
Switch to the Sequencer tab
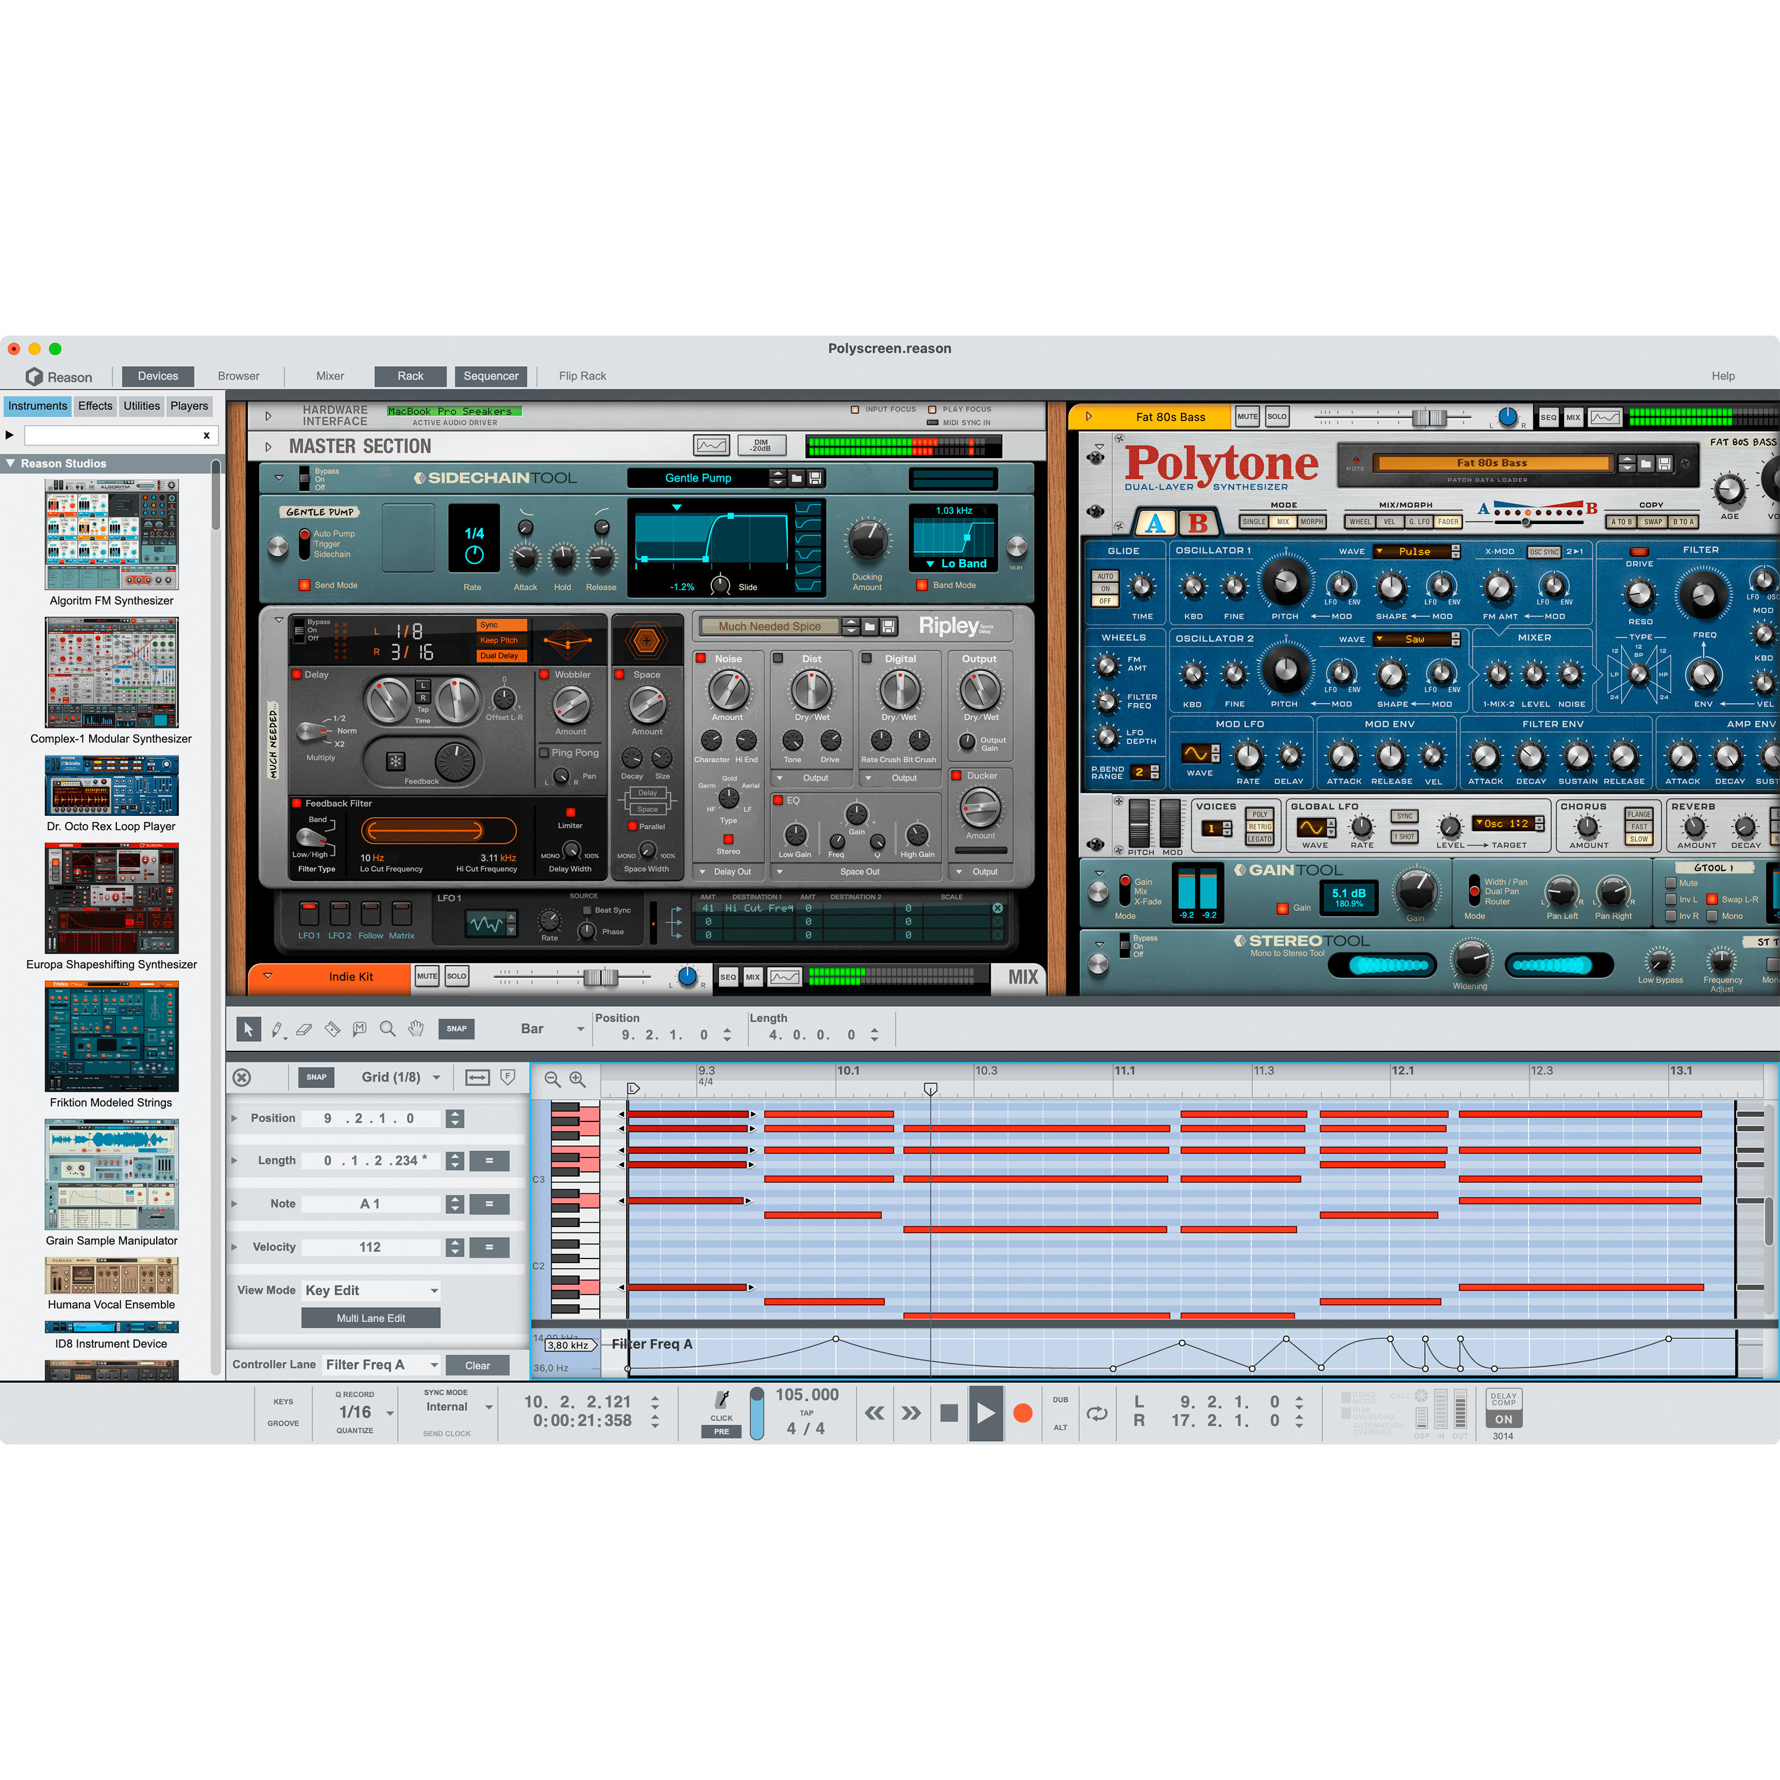(x=491, y=376)
